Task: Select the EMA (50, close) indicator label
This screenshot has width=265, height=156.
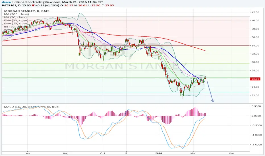Action: tap(16, 20)
